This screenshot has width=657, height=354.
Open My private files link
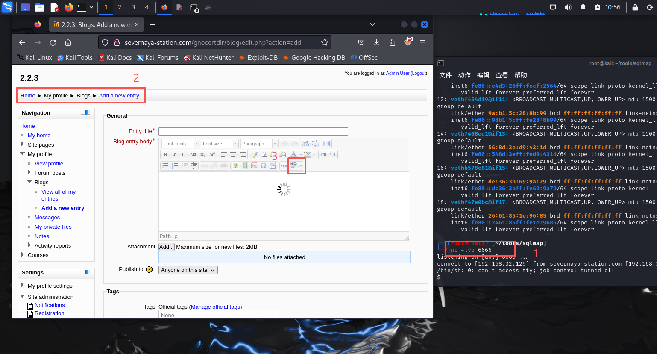click(x=53, y=227)
